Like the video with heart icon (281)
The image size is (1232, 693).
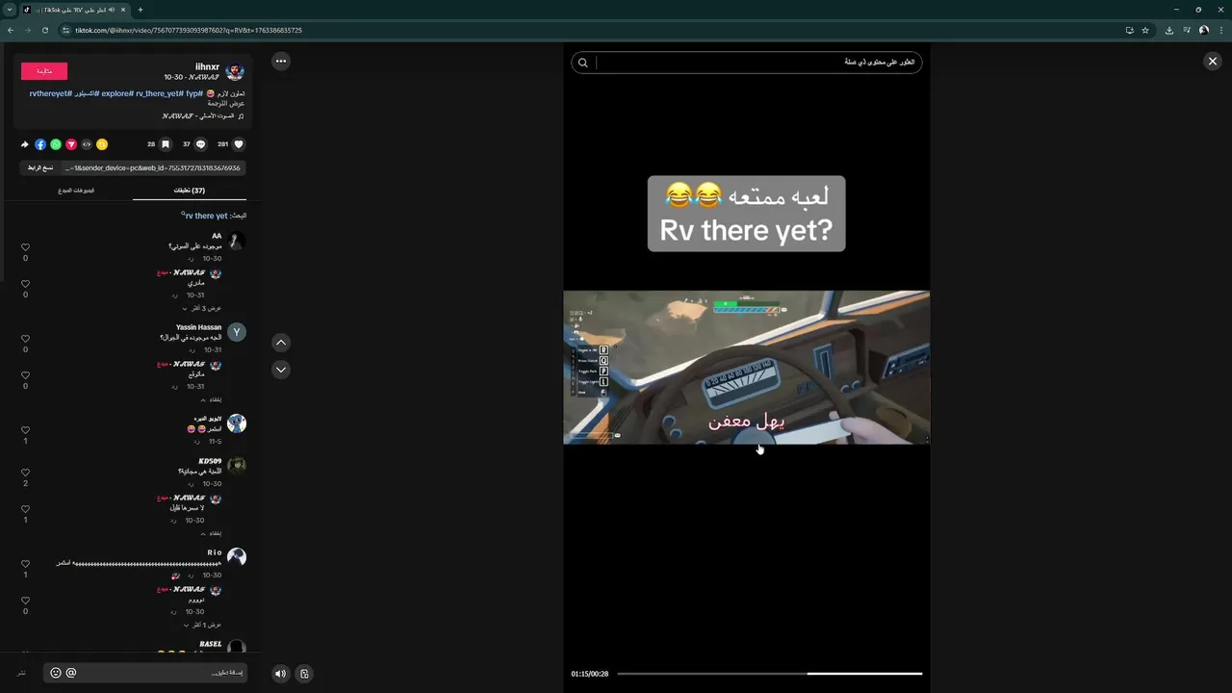click(239, 144)
